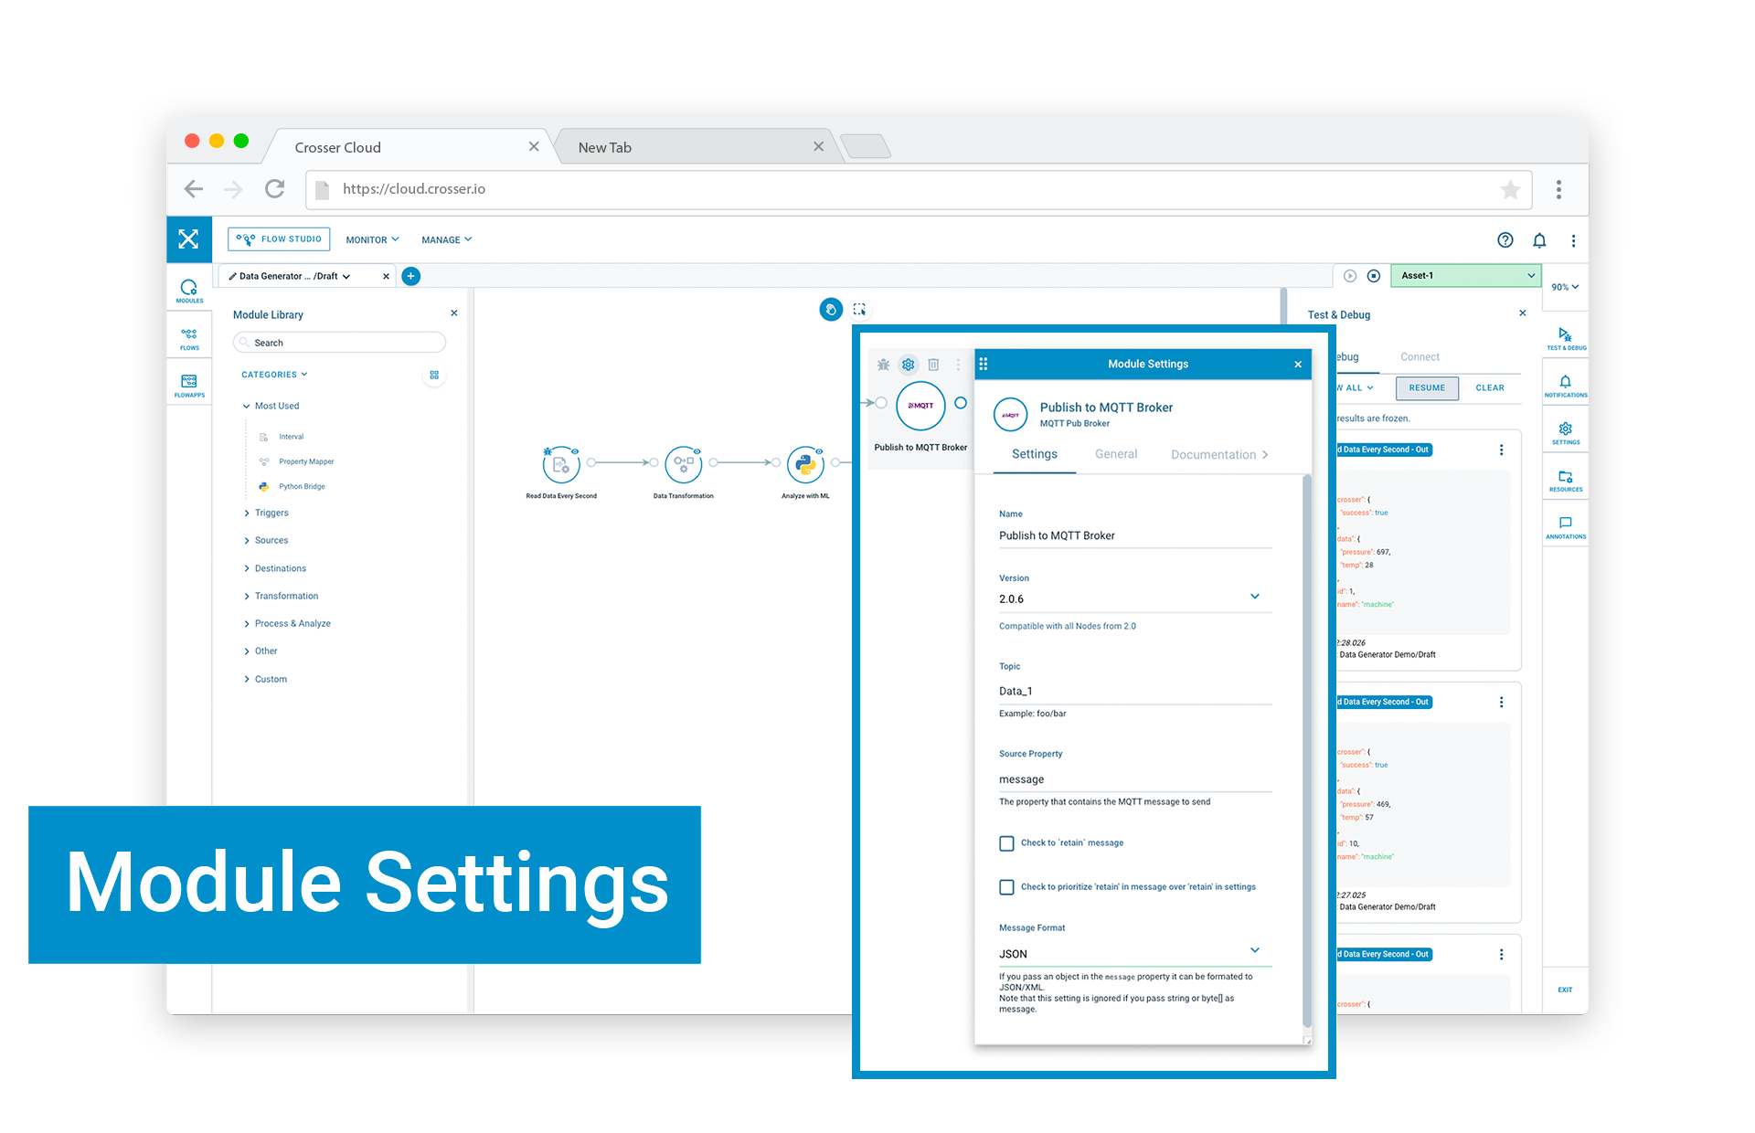Open the Flows sidebar icon
The height and width of the screenshot is (1133, 1755).
189,338
